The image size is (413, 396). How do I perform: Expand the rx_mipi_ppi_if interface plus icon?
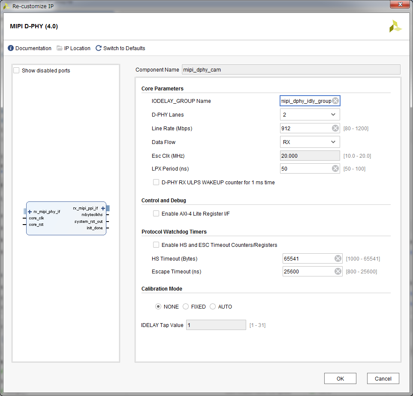pyautogui.click(x=103, y=208)
